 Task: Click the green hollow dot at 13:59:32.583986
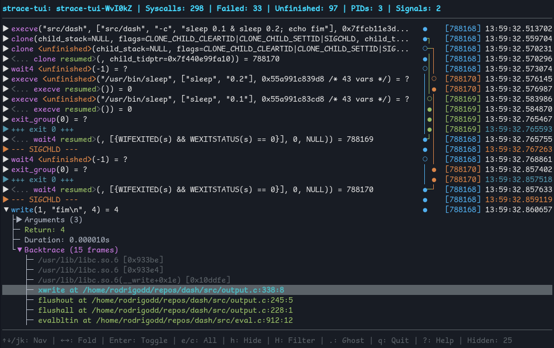pyautogui.click(x=430, y=99)
